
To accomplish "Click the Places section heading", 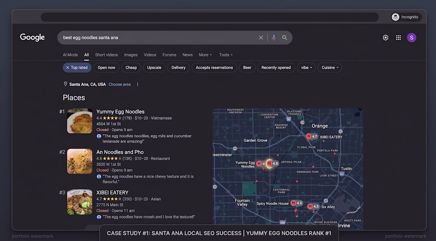I will tap(74, 98).
